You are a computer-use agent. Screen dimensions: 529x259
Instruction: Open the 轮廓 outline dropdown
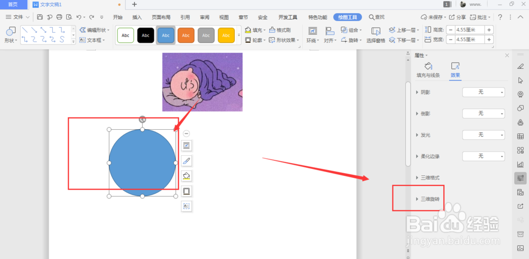pyautogui.click(x=256, y=40)
